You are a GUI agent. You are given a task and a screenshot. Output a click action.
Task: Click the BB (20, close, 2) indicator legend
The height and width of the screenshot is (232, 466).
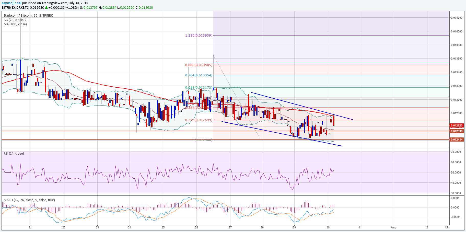coord(16,20)
